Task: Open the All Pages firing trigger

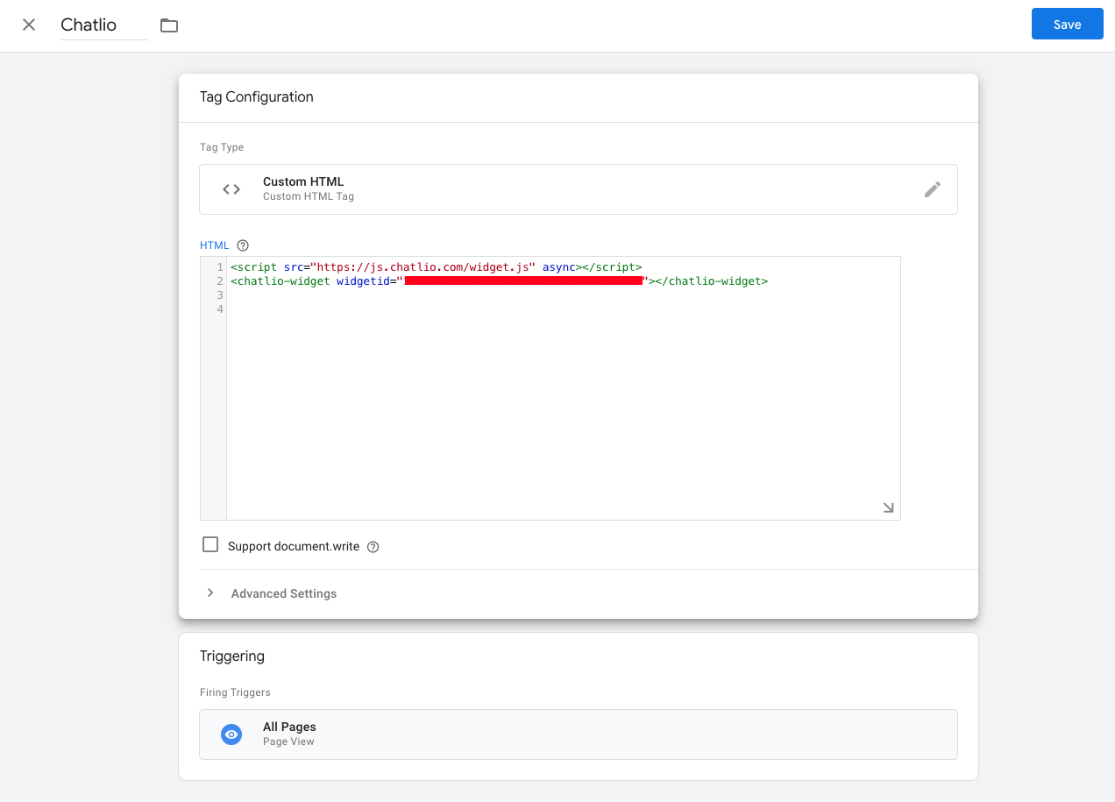Action: 579,735
